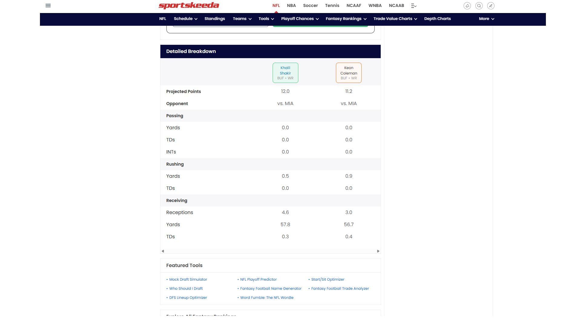Viewport: 581px width, 327px height.
Task: Expand the more sports list icon
Action: pos(414,6)
